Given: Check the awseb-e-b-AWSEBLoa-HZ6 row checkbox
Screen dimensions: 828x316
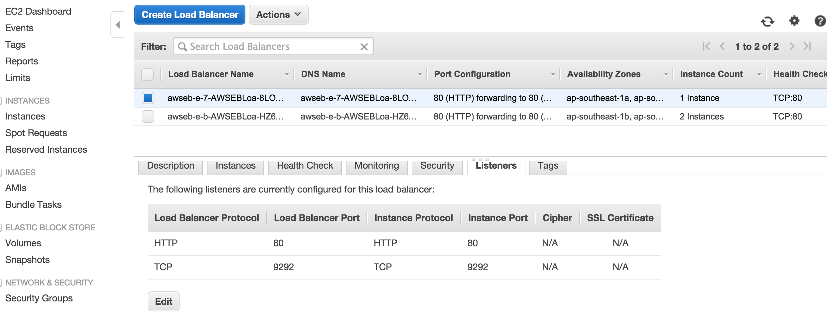Looking at the screenshot, I should (148, 117).
